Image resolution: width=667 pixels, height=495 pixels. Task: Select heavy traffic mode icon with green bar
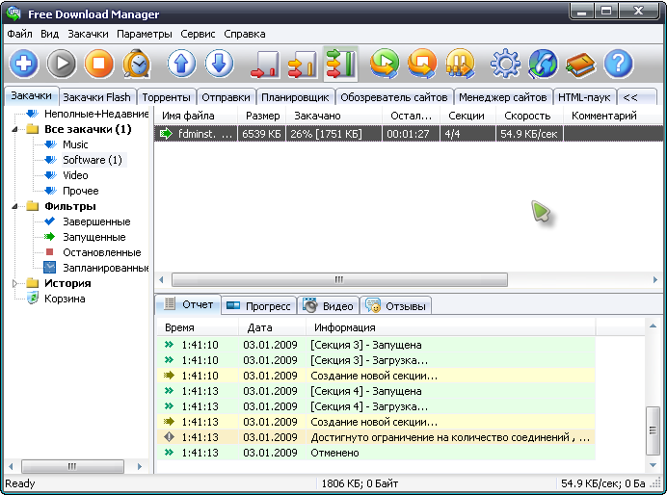340,64
